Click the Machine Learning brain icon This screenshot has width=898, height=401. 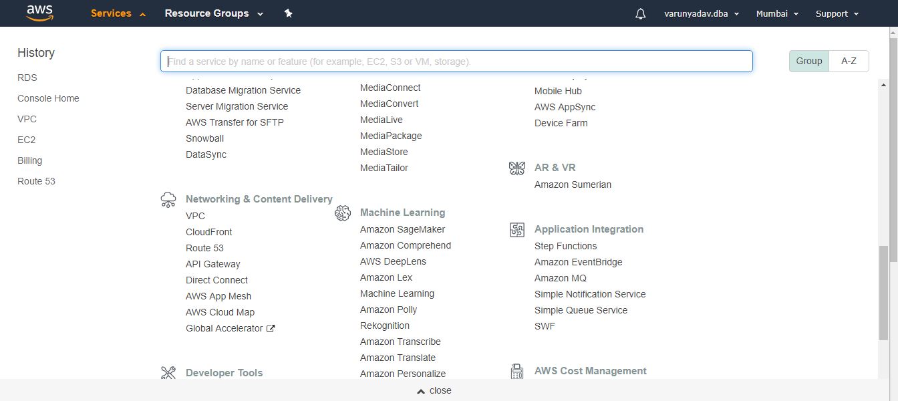(x=343, y=213)
